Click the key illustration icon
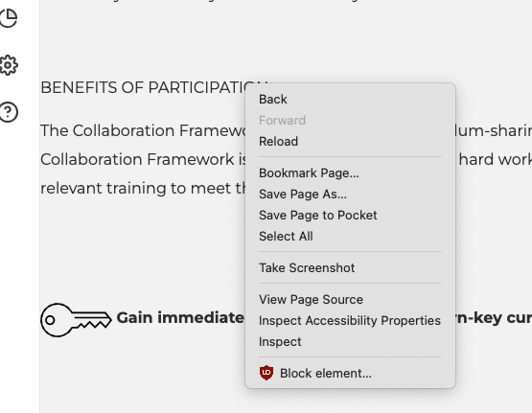Image resolution: width=532 pixels, height=413 pixels. pyautogui.click(x=76, y=320)
